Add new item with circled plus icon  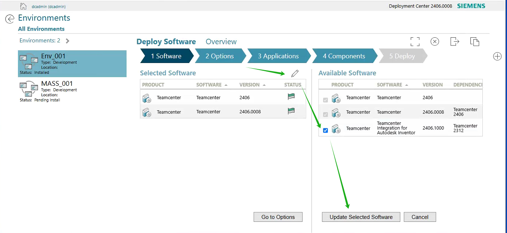coord(497,56)
